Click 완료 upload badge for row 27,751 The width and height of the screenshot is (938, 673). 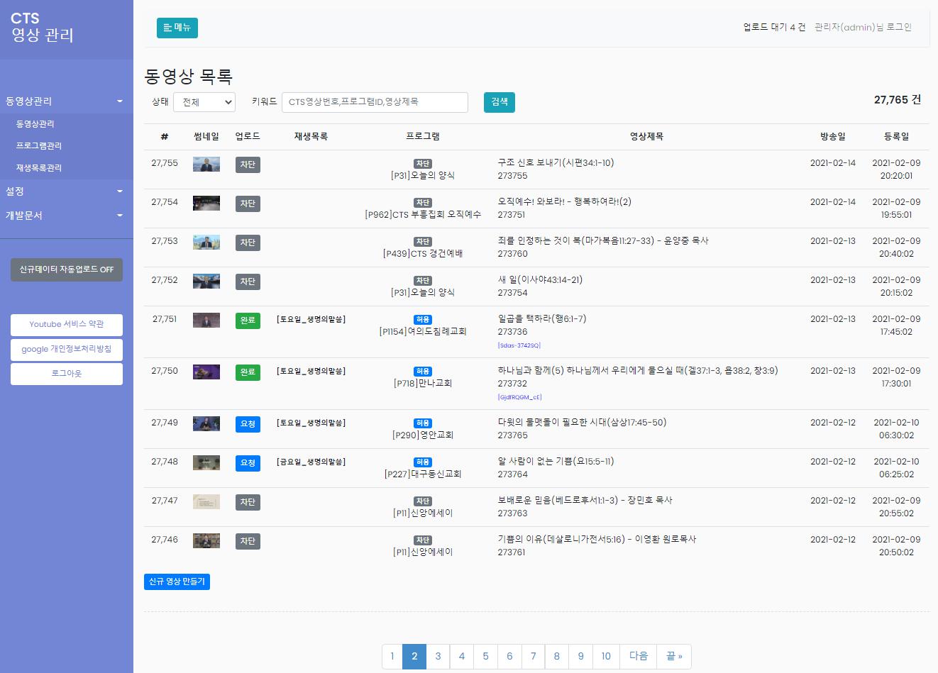pos(248,321)
